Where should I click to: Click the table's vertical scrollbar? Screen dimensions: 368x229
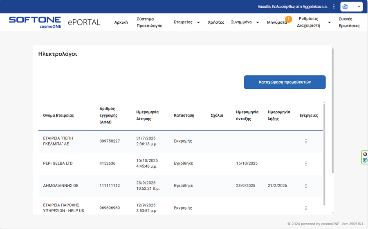pyautogui.click(x=324, y=155)
